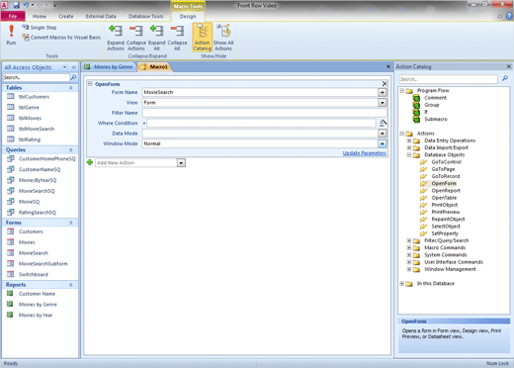Select the Submacro program flow item

[x=436, y=119]
